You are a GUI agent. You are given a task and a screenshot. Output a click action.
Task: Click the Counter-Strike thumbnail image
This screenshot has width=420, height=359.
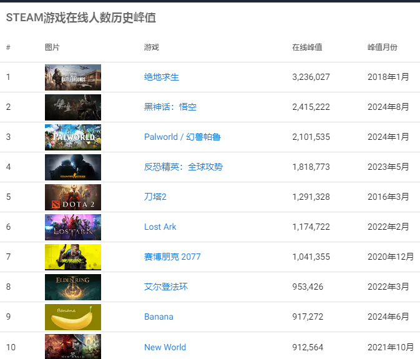click(x=73, y=167)
